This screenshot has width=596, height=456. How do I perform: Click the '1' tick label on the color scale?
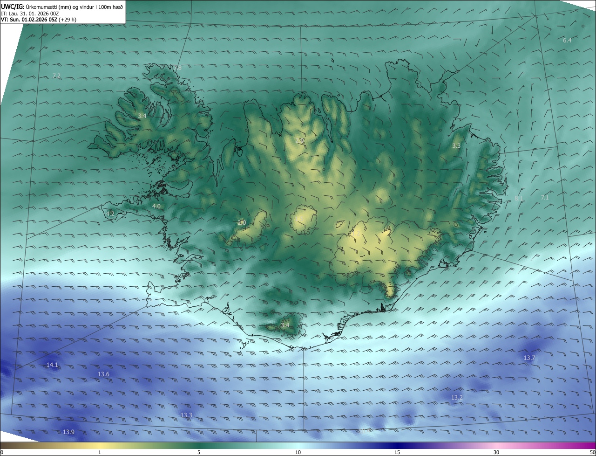pyautogui.click(x=100, y=452)
